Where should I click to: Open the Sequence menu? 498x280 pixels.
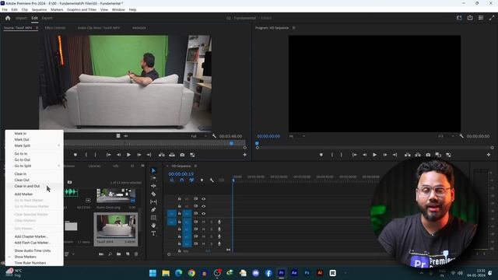point(39,10)
